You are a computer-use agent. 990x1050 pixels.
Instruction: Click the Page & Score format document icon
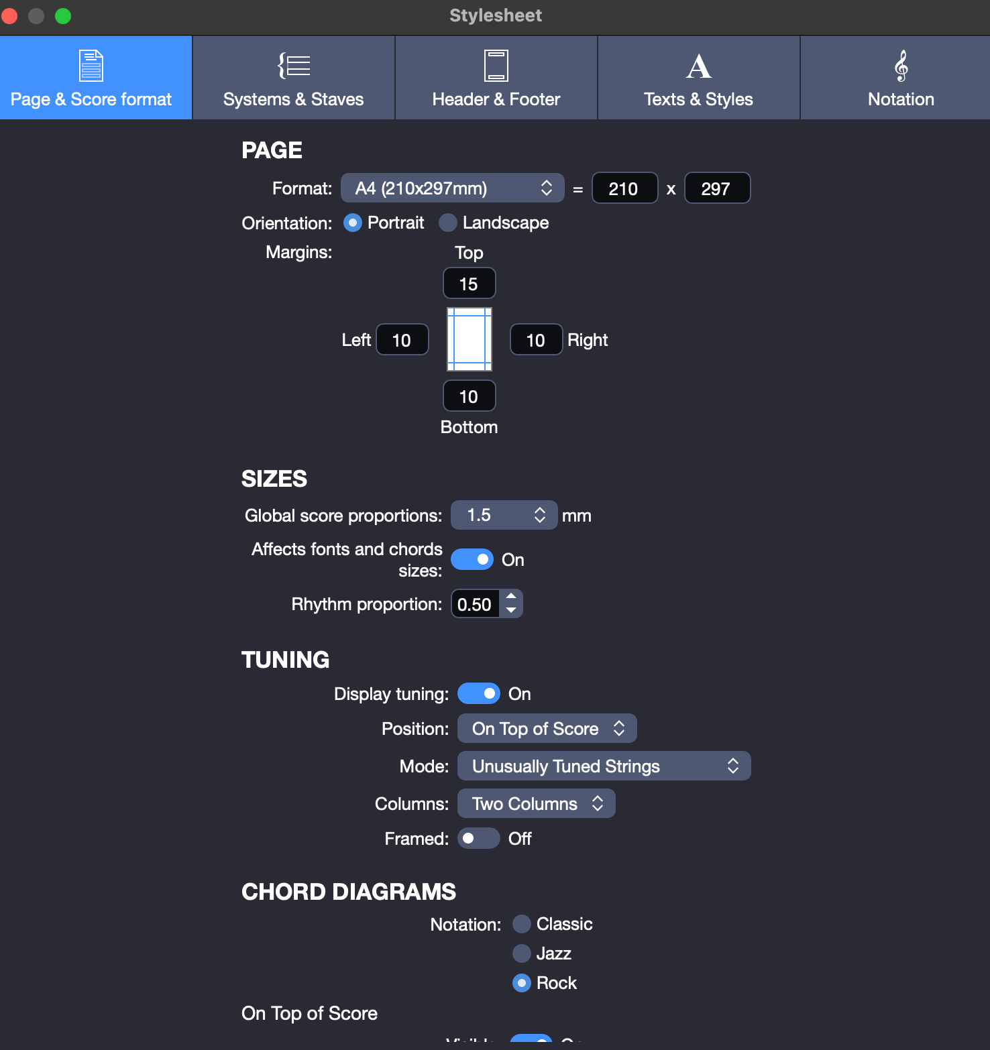pyautogui.click(x=91, y=66)
